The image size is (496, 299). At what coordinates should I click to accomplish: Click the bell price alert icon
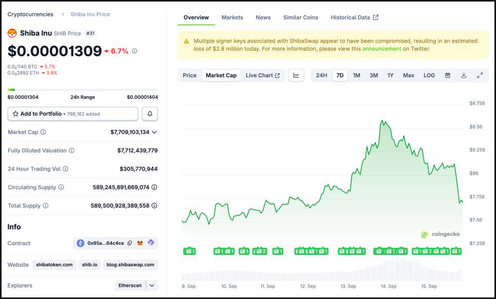(149, 114)
